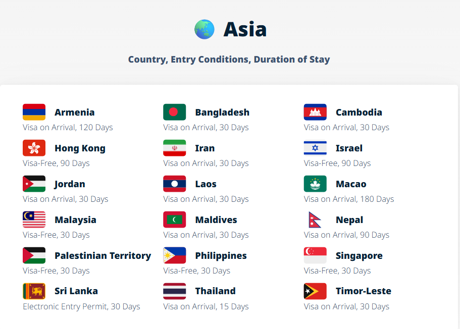Click the Hong Kong flag icon

pos(34,148)
